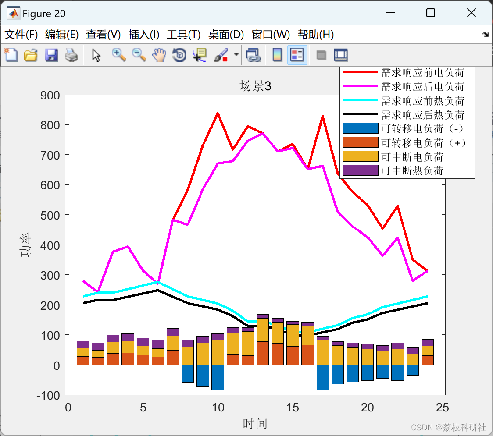Activate the Zoom Out magnifier tool
The image size is (493, 436).
tap(139, 55)
